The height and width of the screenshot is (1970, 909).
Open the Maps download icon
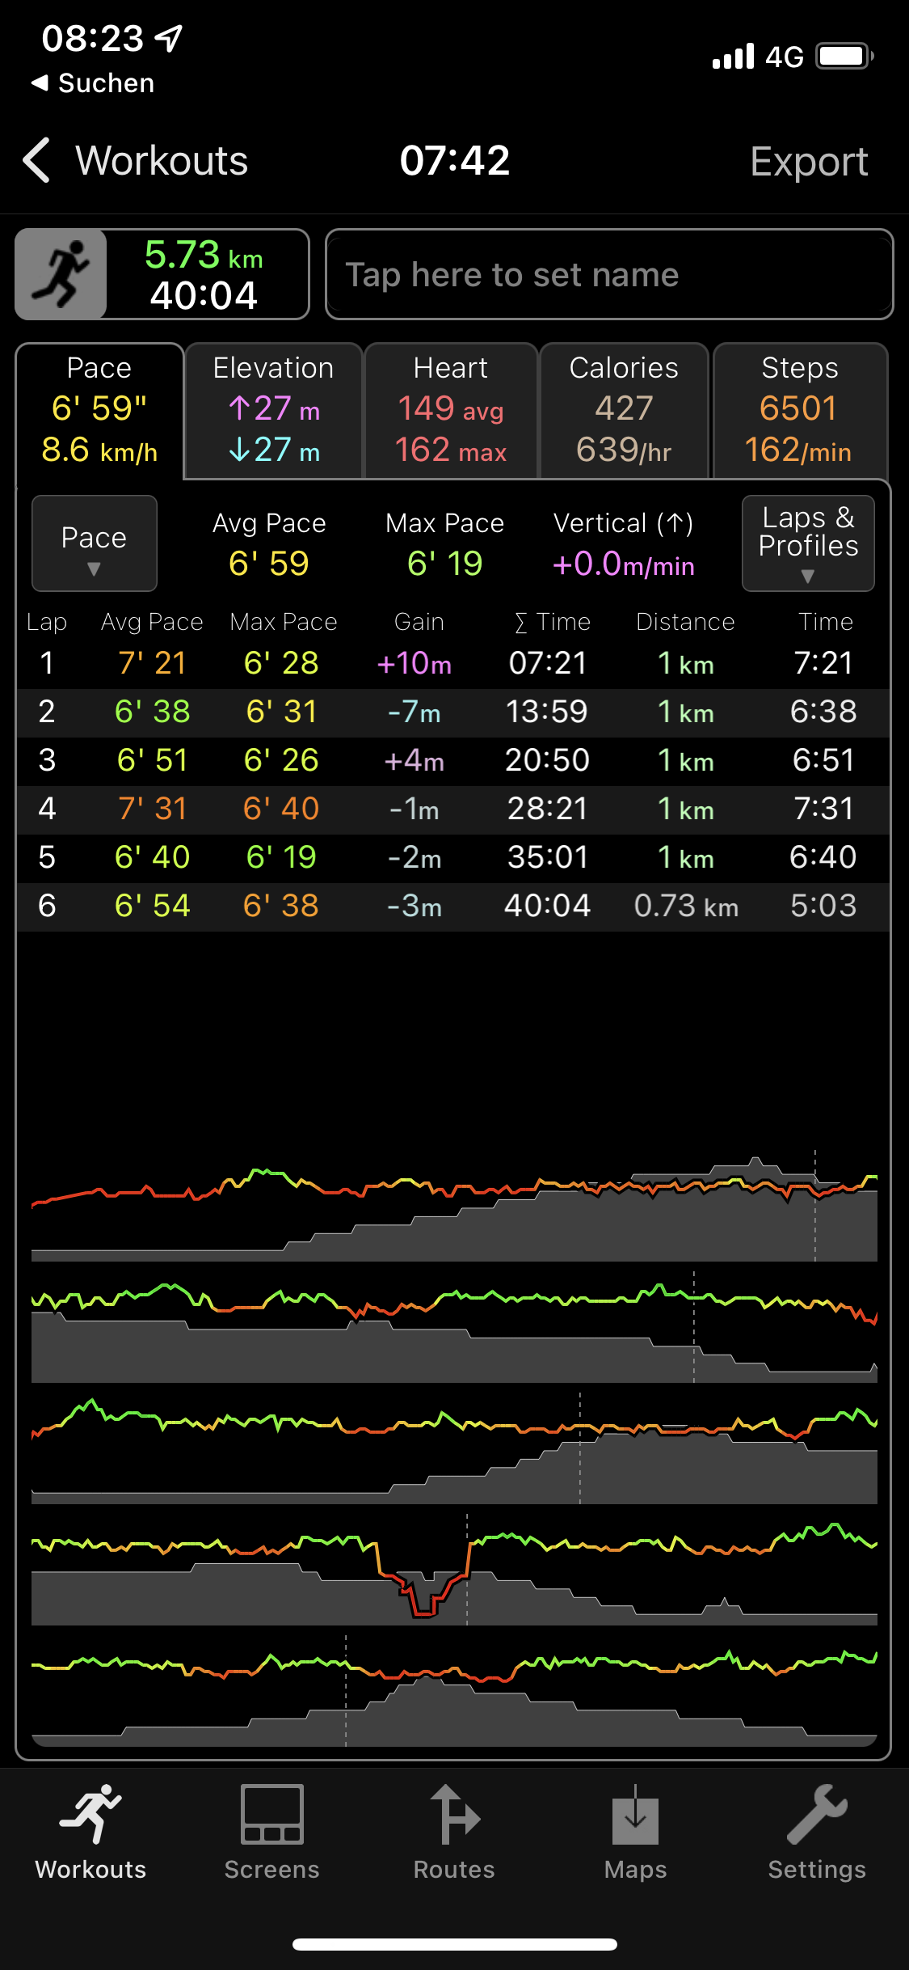point(636,1816)
